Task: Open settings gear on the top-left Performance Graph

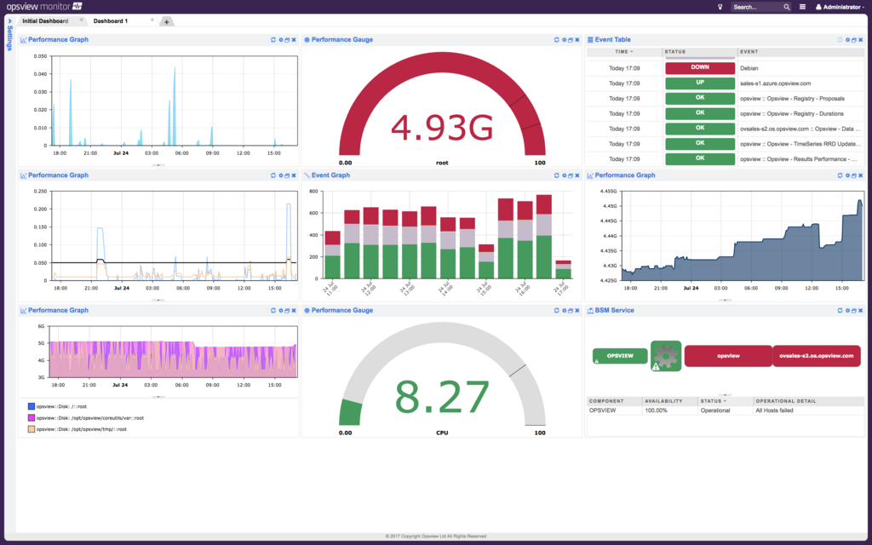Action: pyautogui.click(x=279, y=39)
